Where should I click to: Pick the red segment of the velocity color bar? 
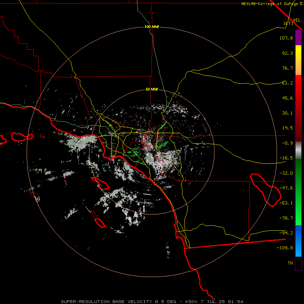[x=298, y=108]
